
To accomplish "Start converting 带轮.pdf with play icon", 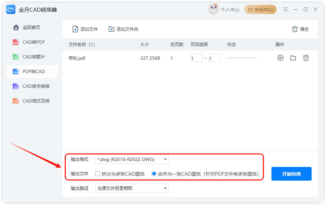I will coord(280,58).
